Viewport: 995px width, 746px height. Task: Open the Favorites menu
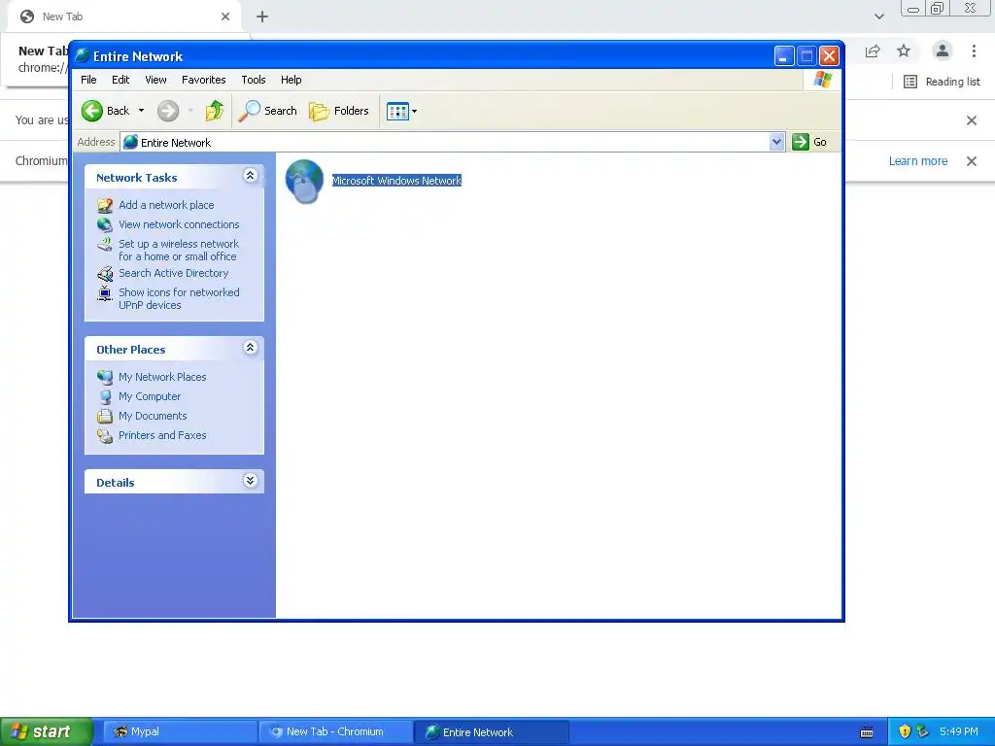[x=204, y=80]
